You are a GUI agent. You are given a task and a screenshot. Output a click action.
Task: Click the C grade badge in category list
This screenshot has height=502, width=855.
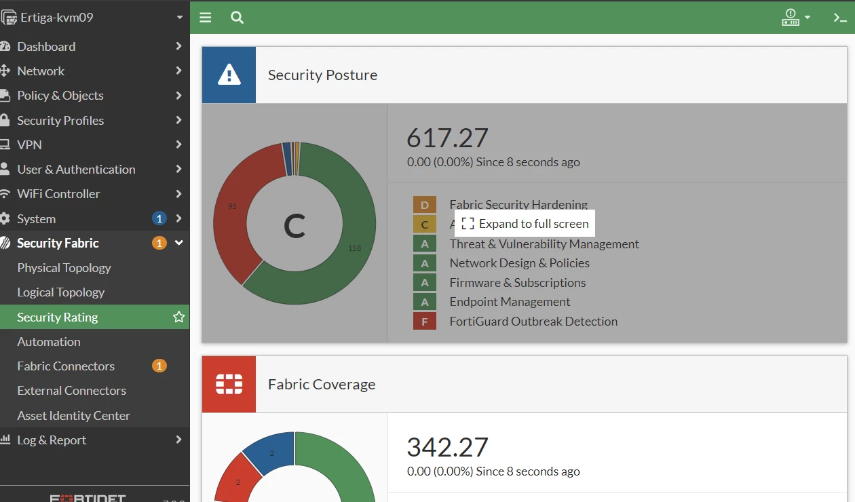(425, 224)
